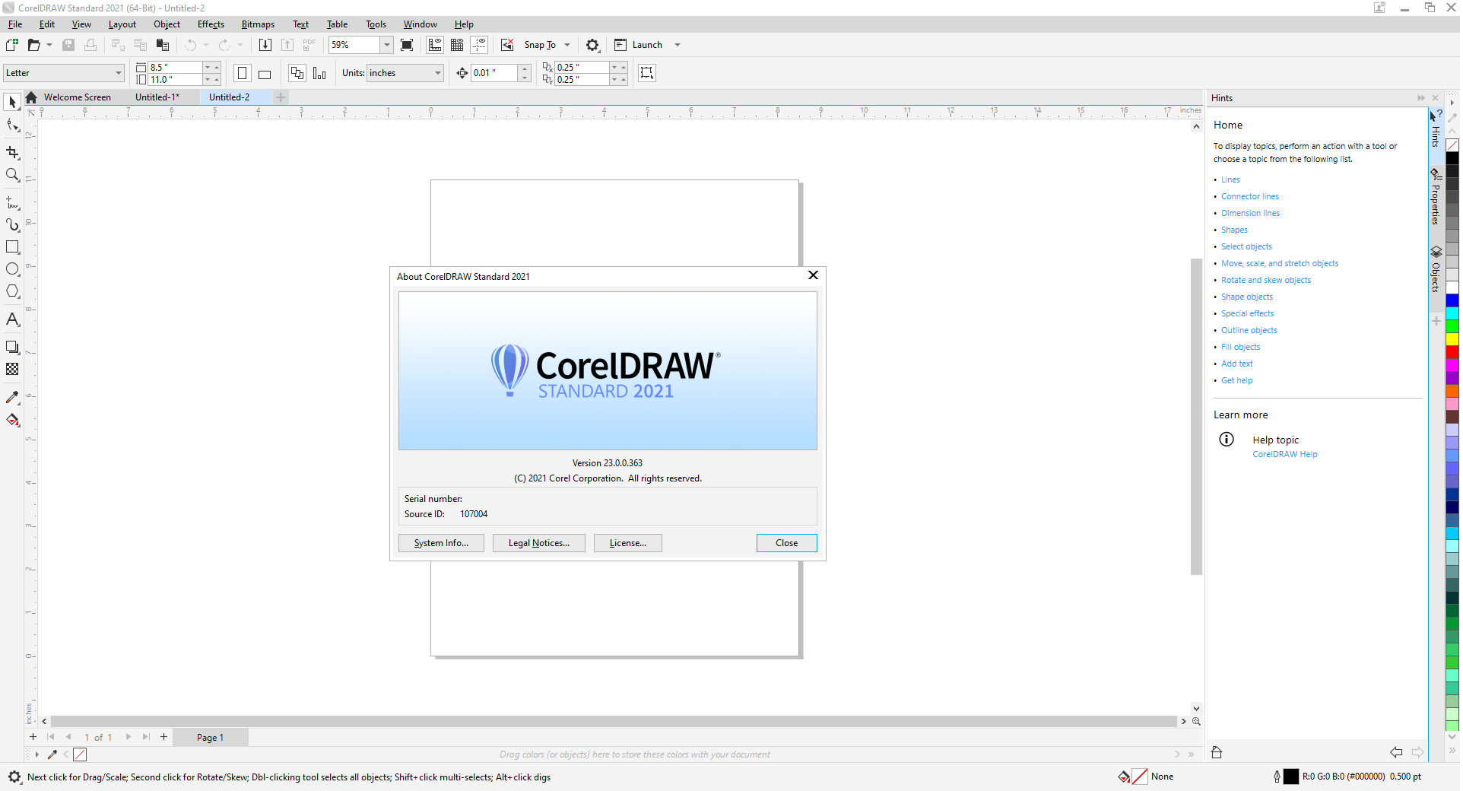Select the Page 1 tab
The image size is (1463, 791).
click(211, 737)
